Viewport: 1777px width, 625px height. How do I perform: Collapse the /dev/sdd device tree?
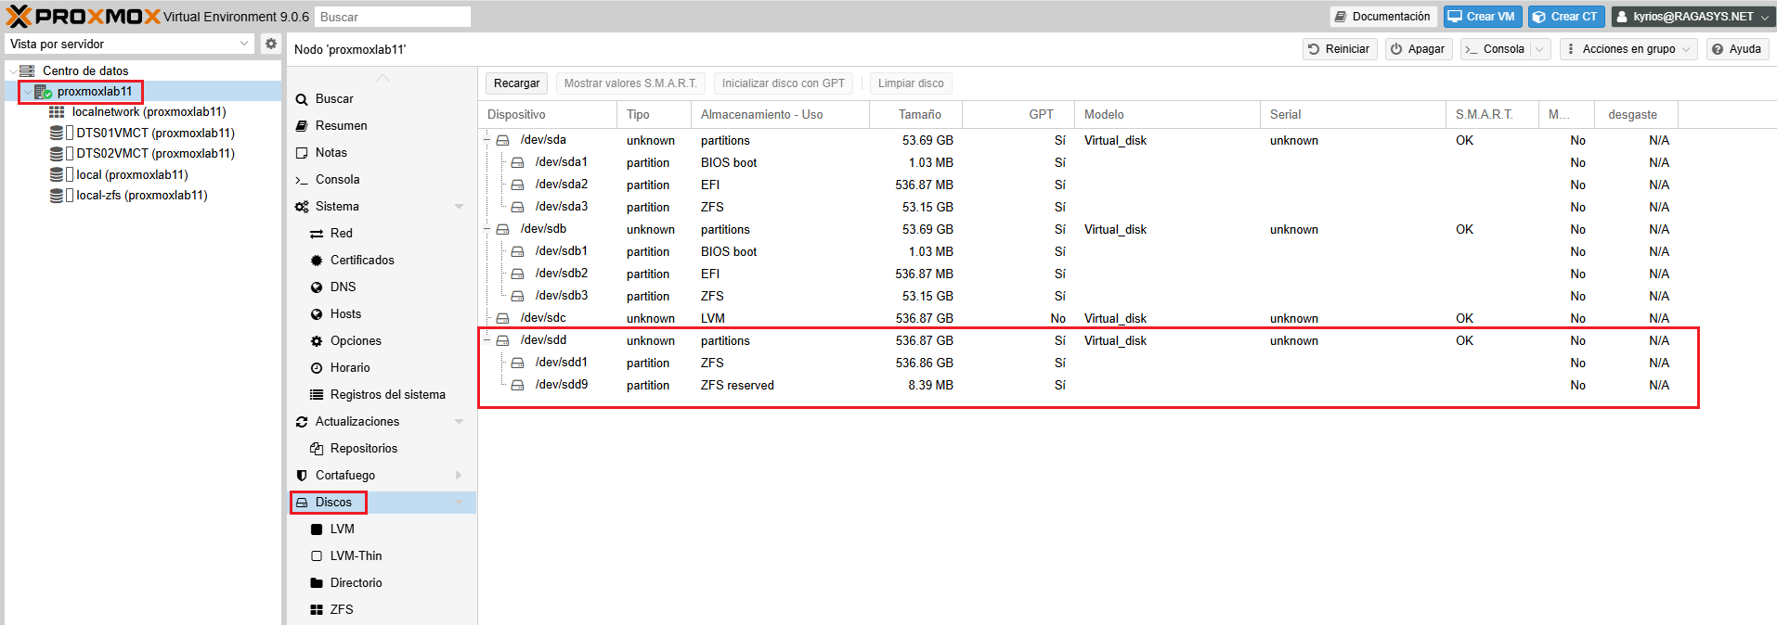(486, 340)
